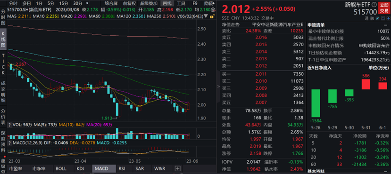Viewport: 391px width, 174px height.
Task: Click the 5-26 net outflow green bar
Action: 316,103
